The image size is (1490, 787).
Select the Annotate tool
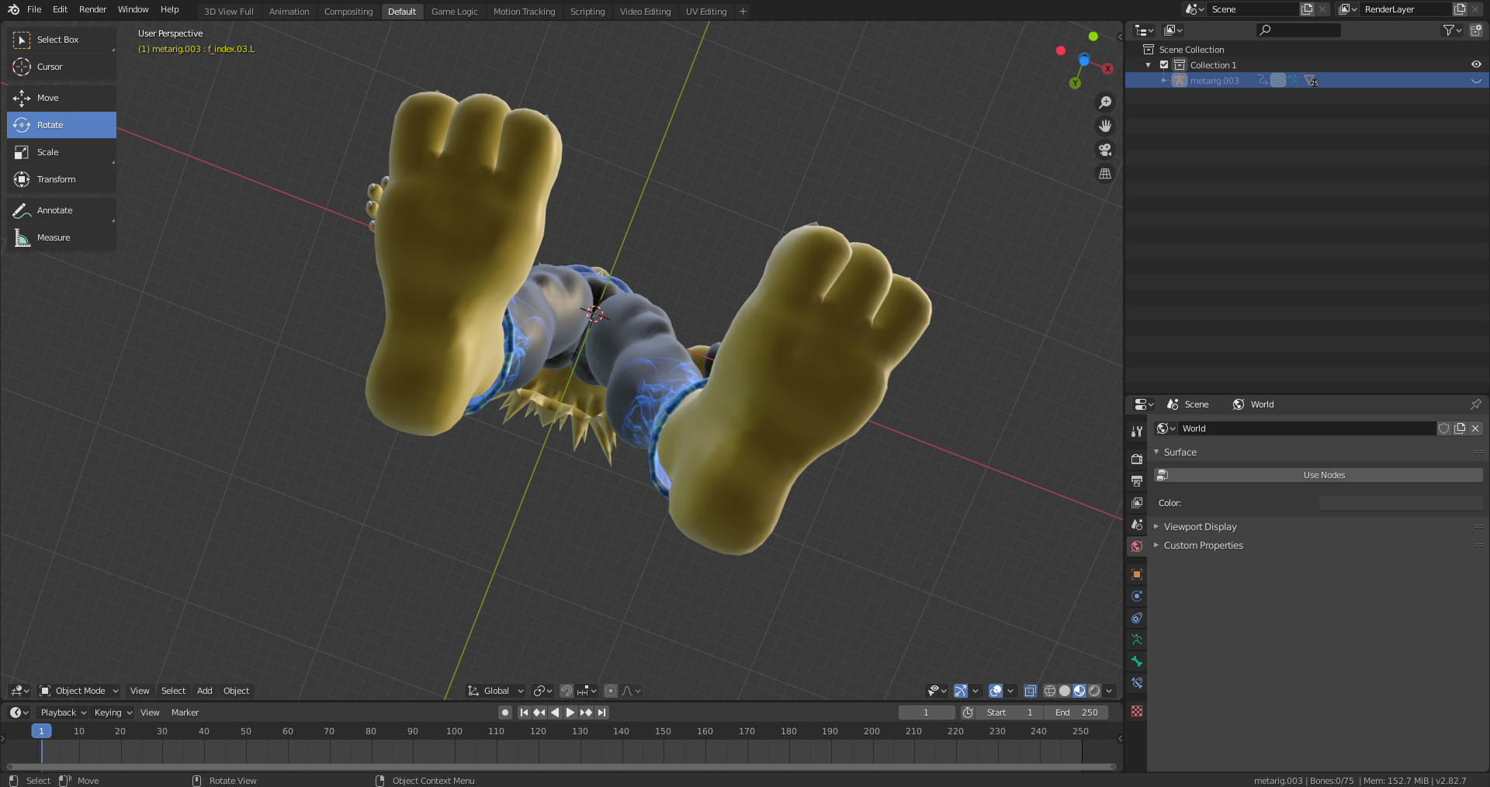(61, 210)
